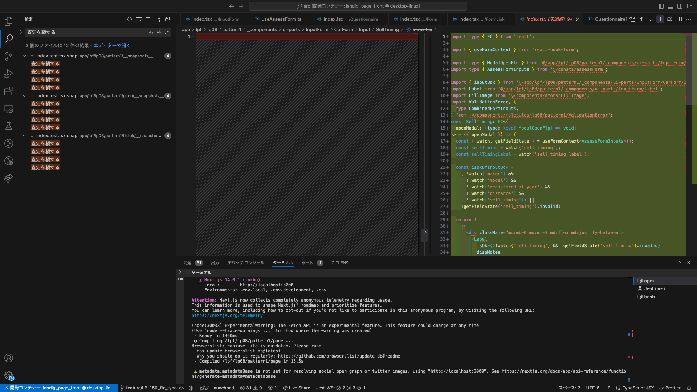Viewport: 697px width, 392px height.
Task: Open the Run and Debug view
Action: point(9,74)
